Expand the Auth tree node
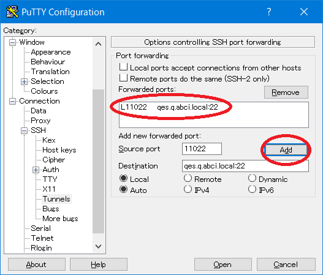The height and width of the screenshot is (275, 323). 36,170
